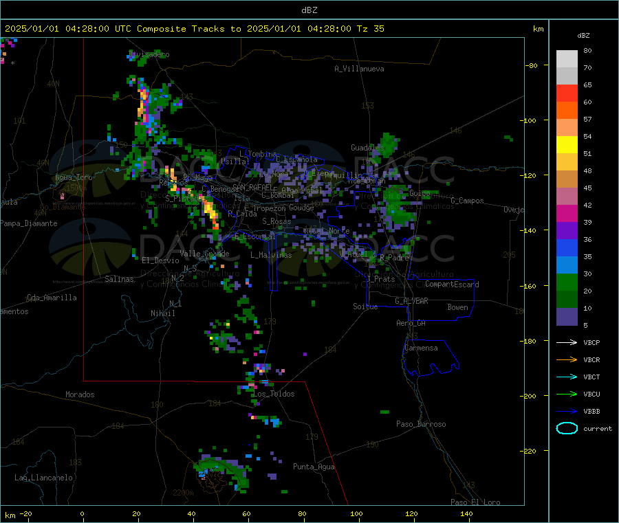Click the SAN_RAFAEL map label
Viewport: 619px width, 523px height.
(252, 188)
